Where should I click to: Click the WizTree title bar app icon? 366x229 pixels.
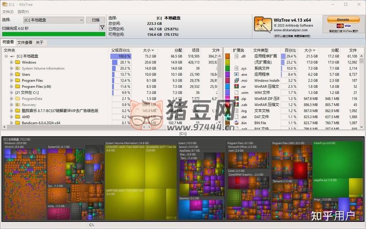click(5, 4)
